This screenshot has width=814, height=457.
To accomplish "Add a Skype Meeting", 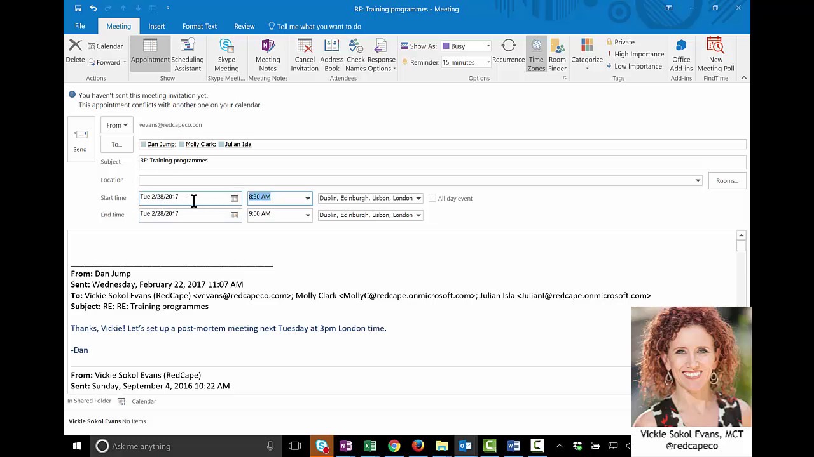I will coord(226,55).
